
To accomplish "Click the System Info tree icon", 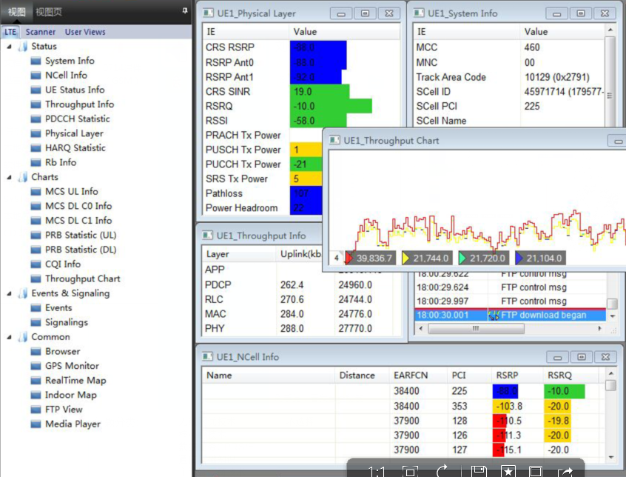I will [36, 61].
